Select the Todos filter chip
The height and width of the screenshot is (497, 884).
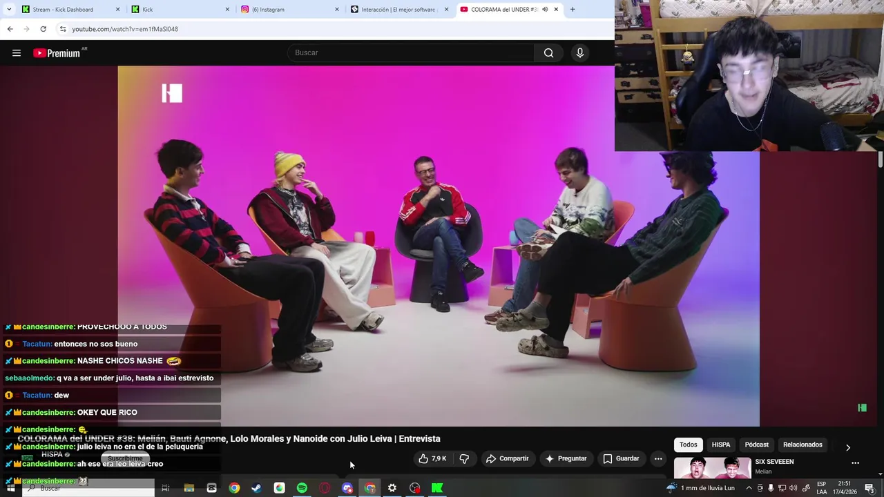click(x=688, y=445)
